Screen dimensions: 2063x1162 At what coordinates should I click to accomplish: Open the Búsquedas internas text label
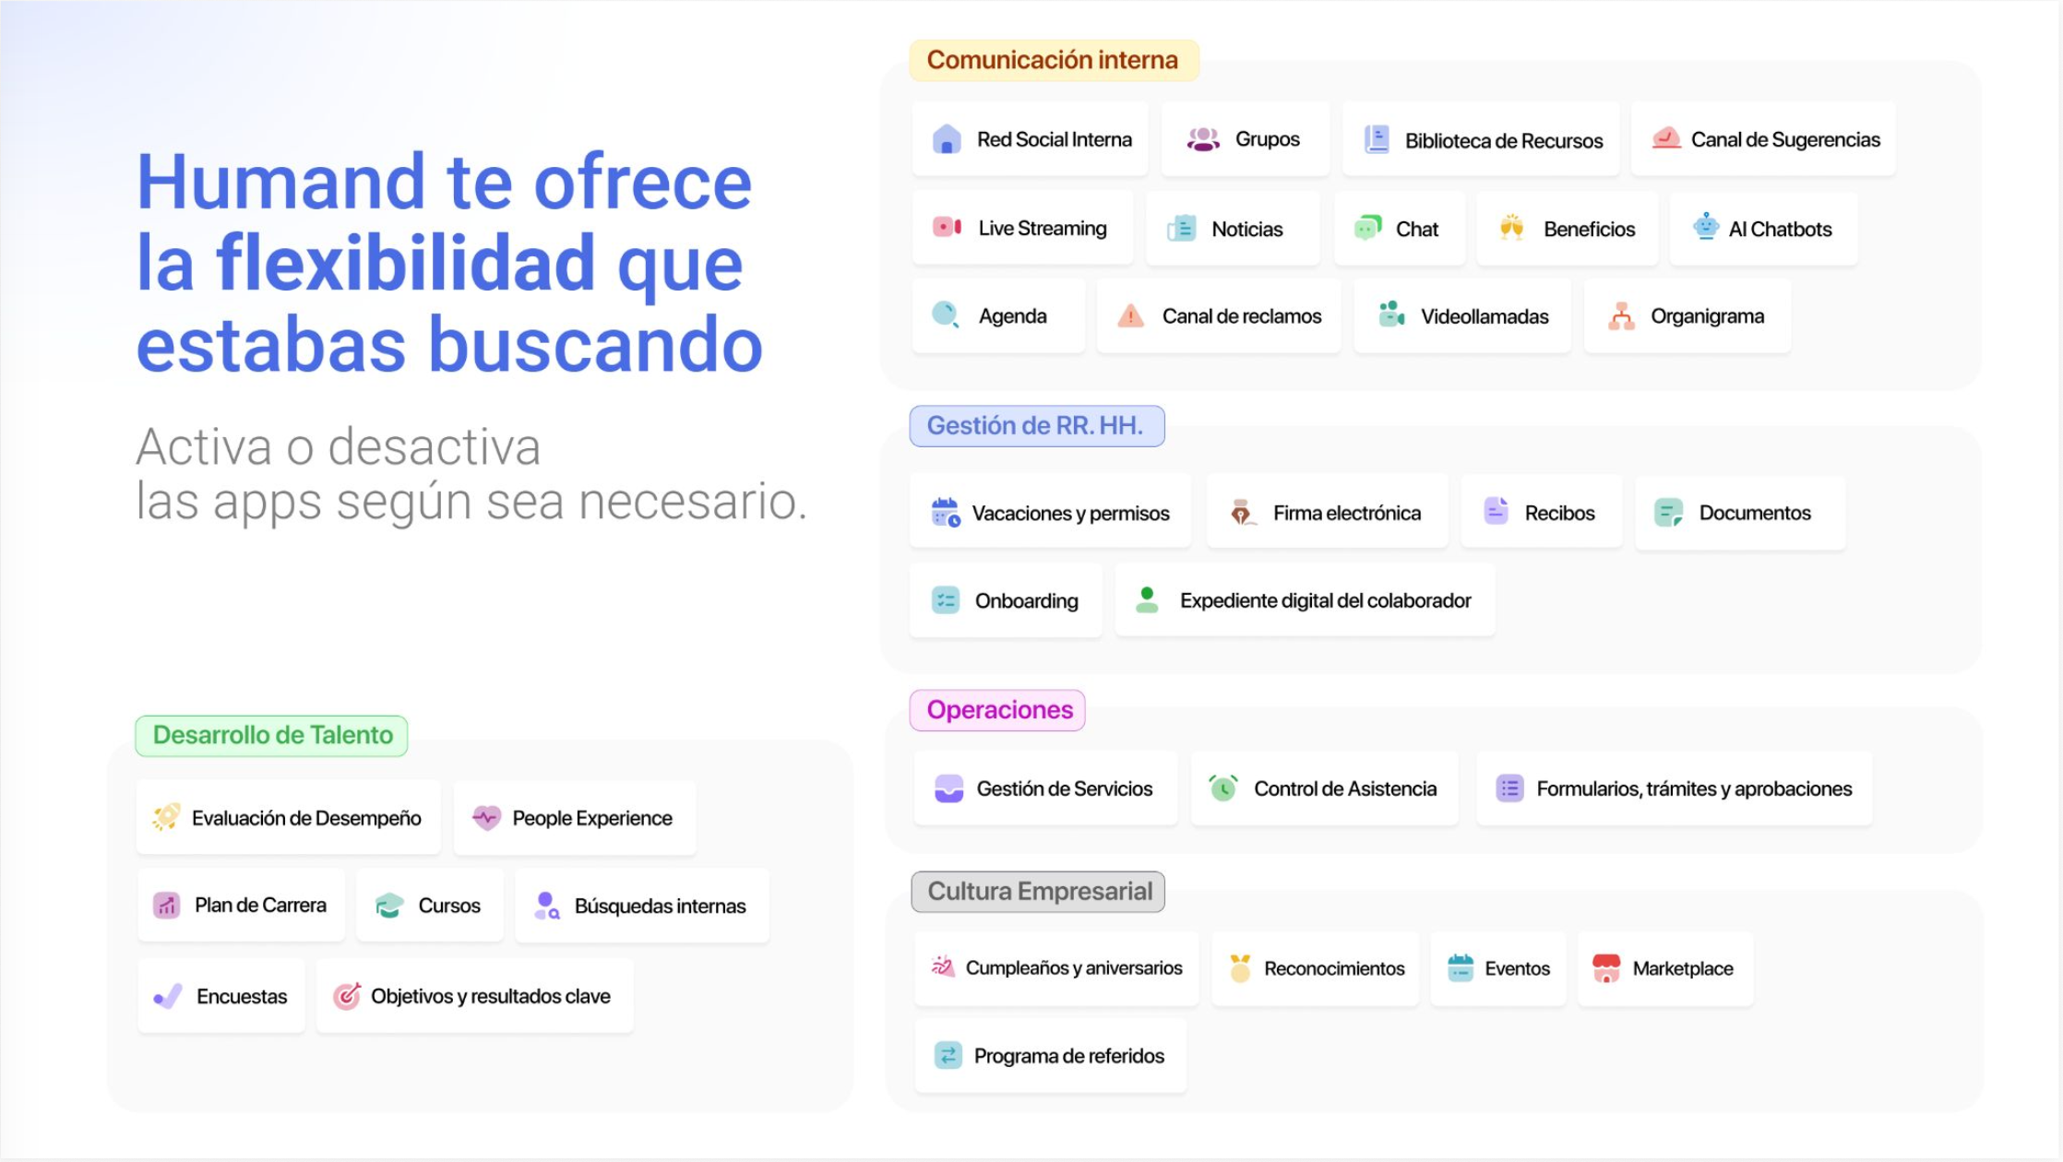tap(660, 906)
